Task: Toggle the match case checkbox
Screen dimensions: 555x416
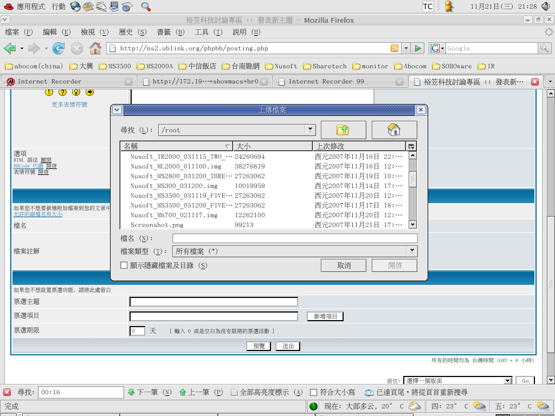Action: coord(313,392)
